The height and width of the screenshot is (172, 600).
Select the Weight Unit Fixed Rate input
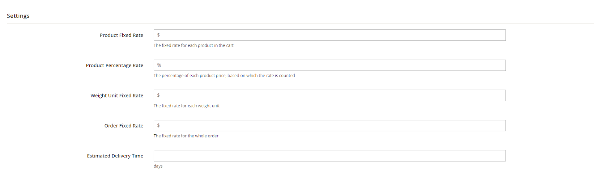(329, 96)
